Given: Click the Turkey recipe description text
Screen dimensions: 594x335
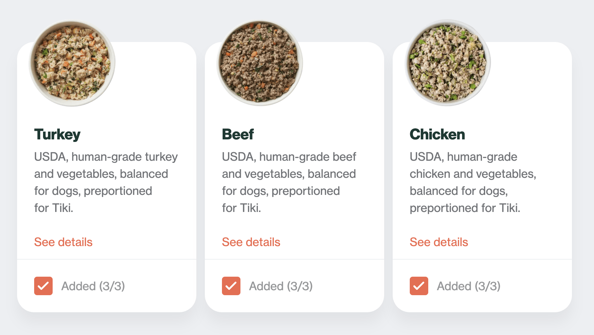Looking at the screenshot, I should coord(106,182).
